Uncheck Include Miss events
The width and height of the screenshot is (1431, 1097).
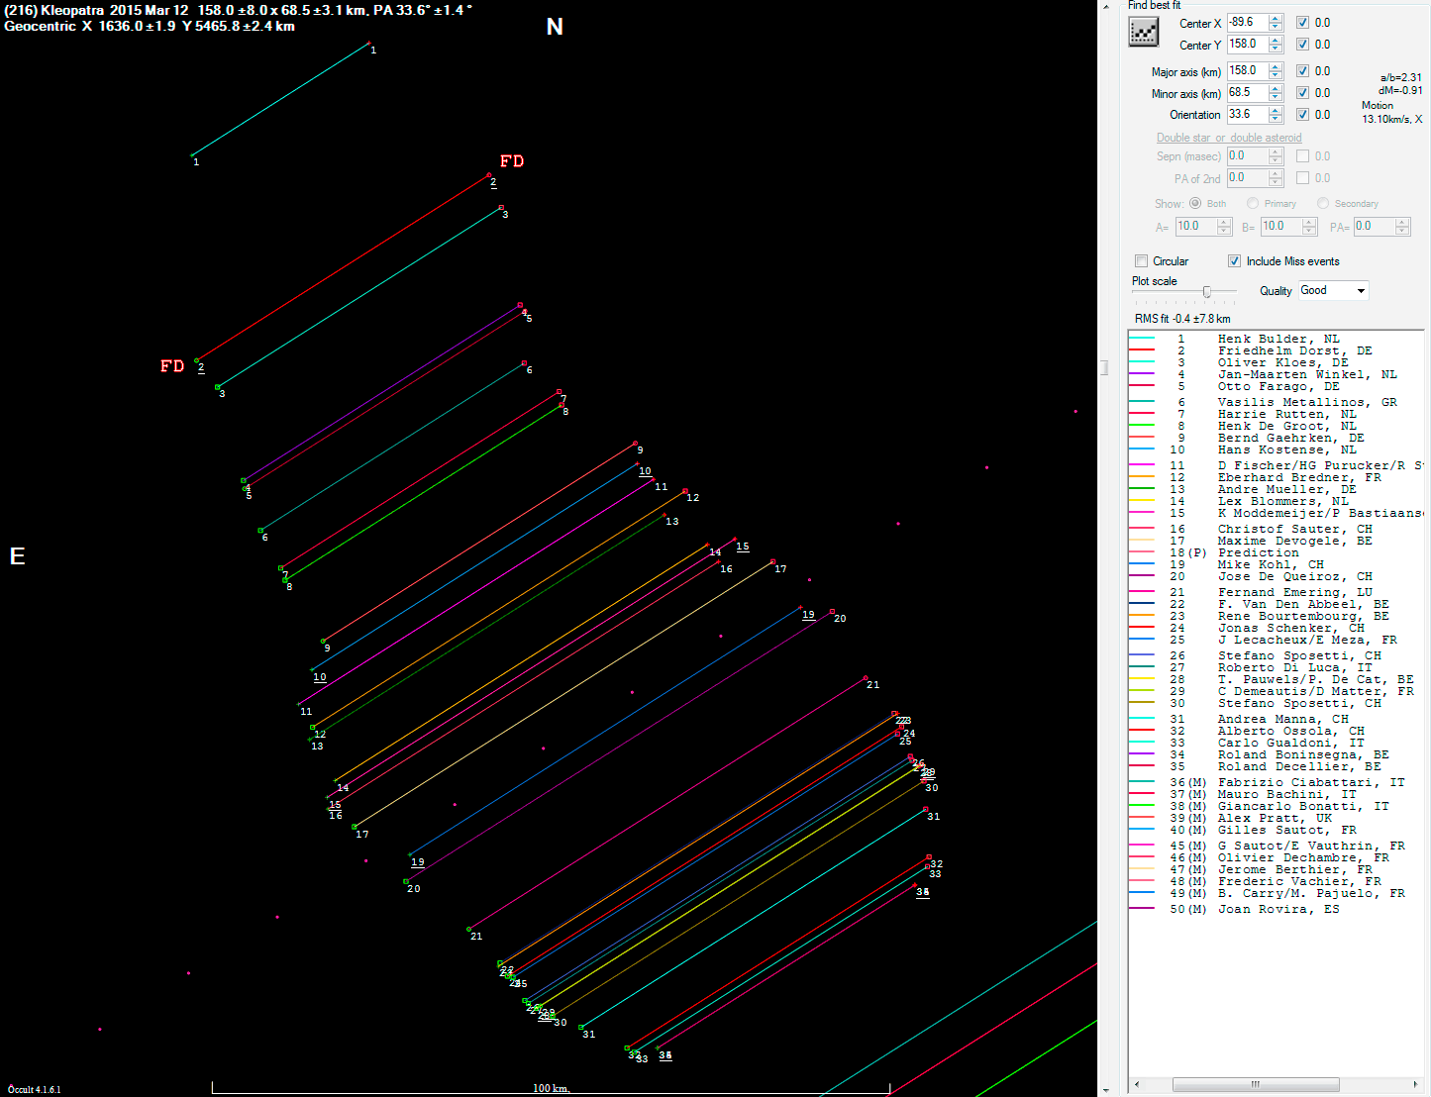coord(1235,261)
